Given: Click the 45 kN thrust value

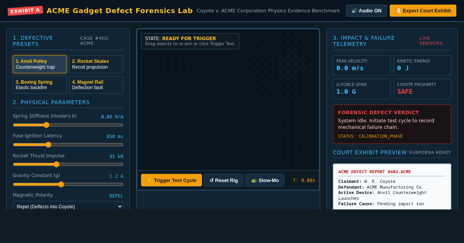Looking at the screenshot, I should coord(116,157).
